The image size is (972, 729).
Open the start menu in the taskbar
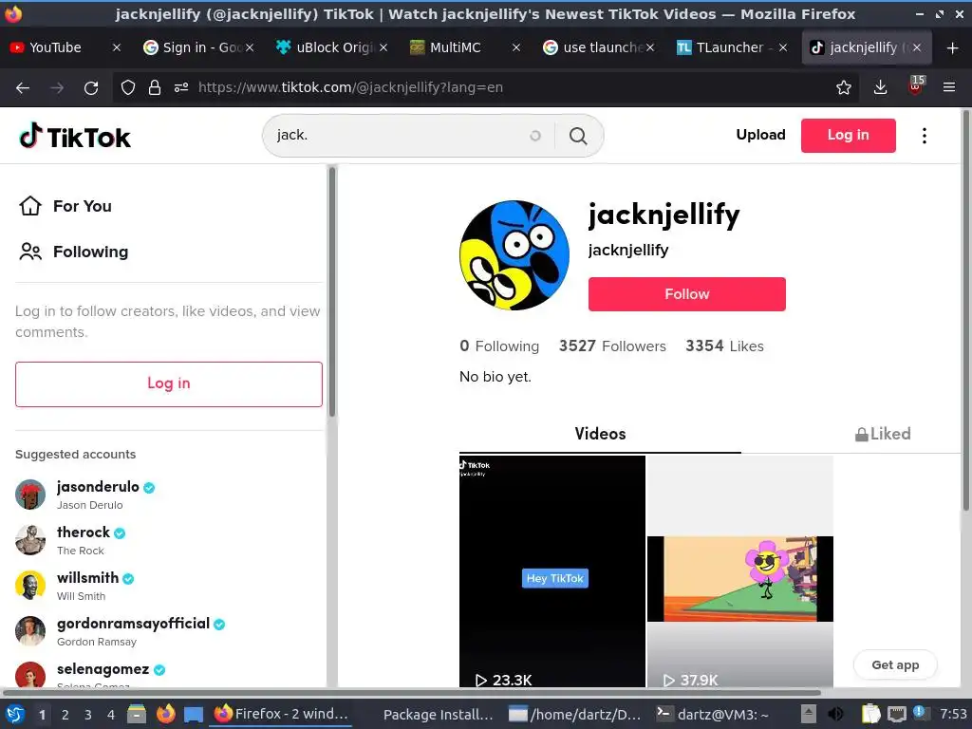click(x=15, y=714)
